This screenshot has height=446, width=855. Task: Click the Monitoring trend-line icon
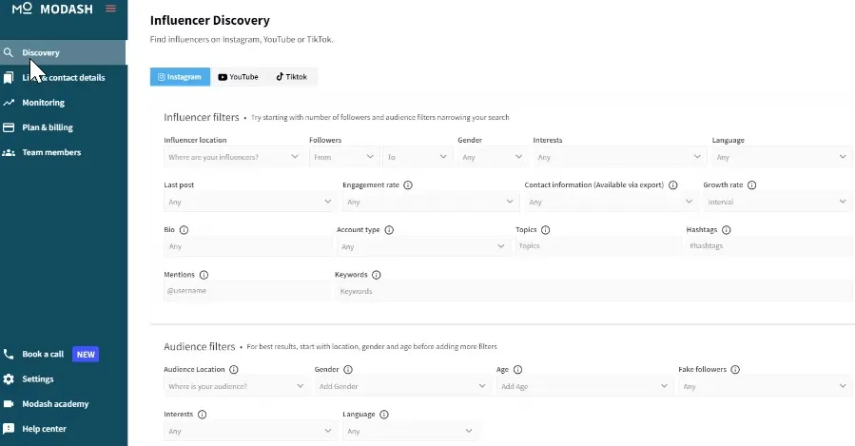click(x=9, y=103)
